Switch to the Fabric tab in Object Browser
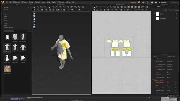Viewport: 180px width, 101px height. 158,7
